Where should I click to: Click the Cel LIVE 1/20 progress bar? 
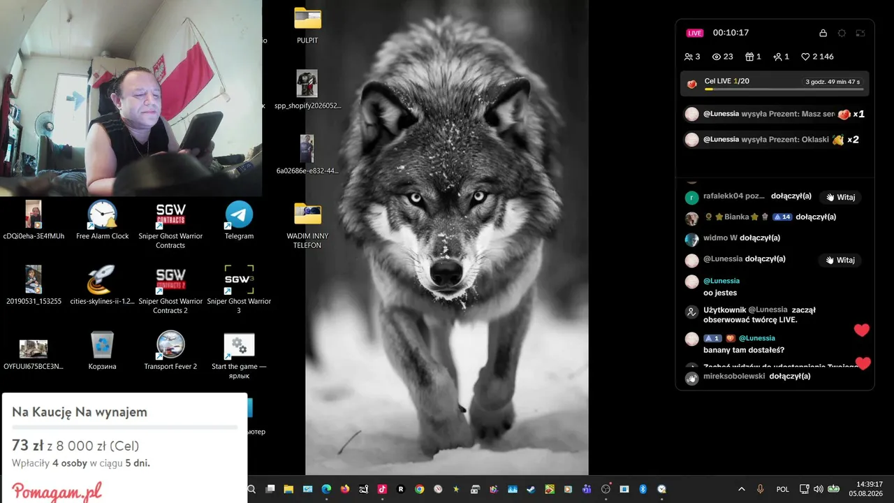click(x=784, y=89)
